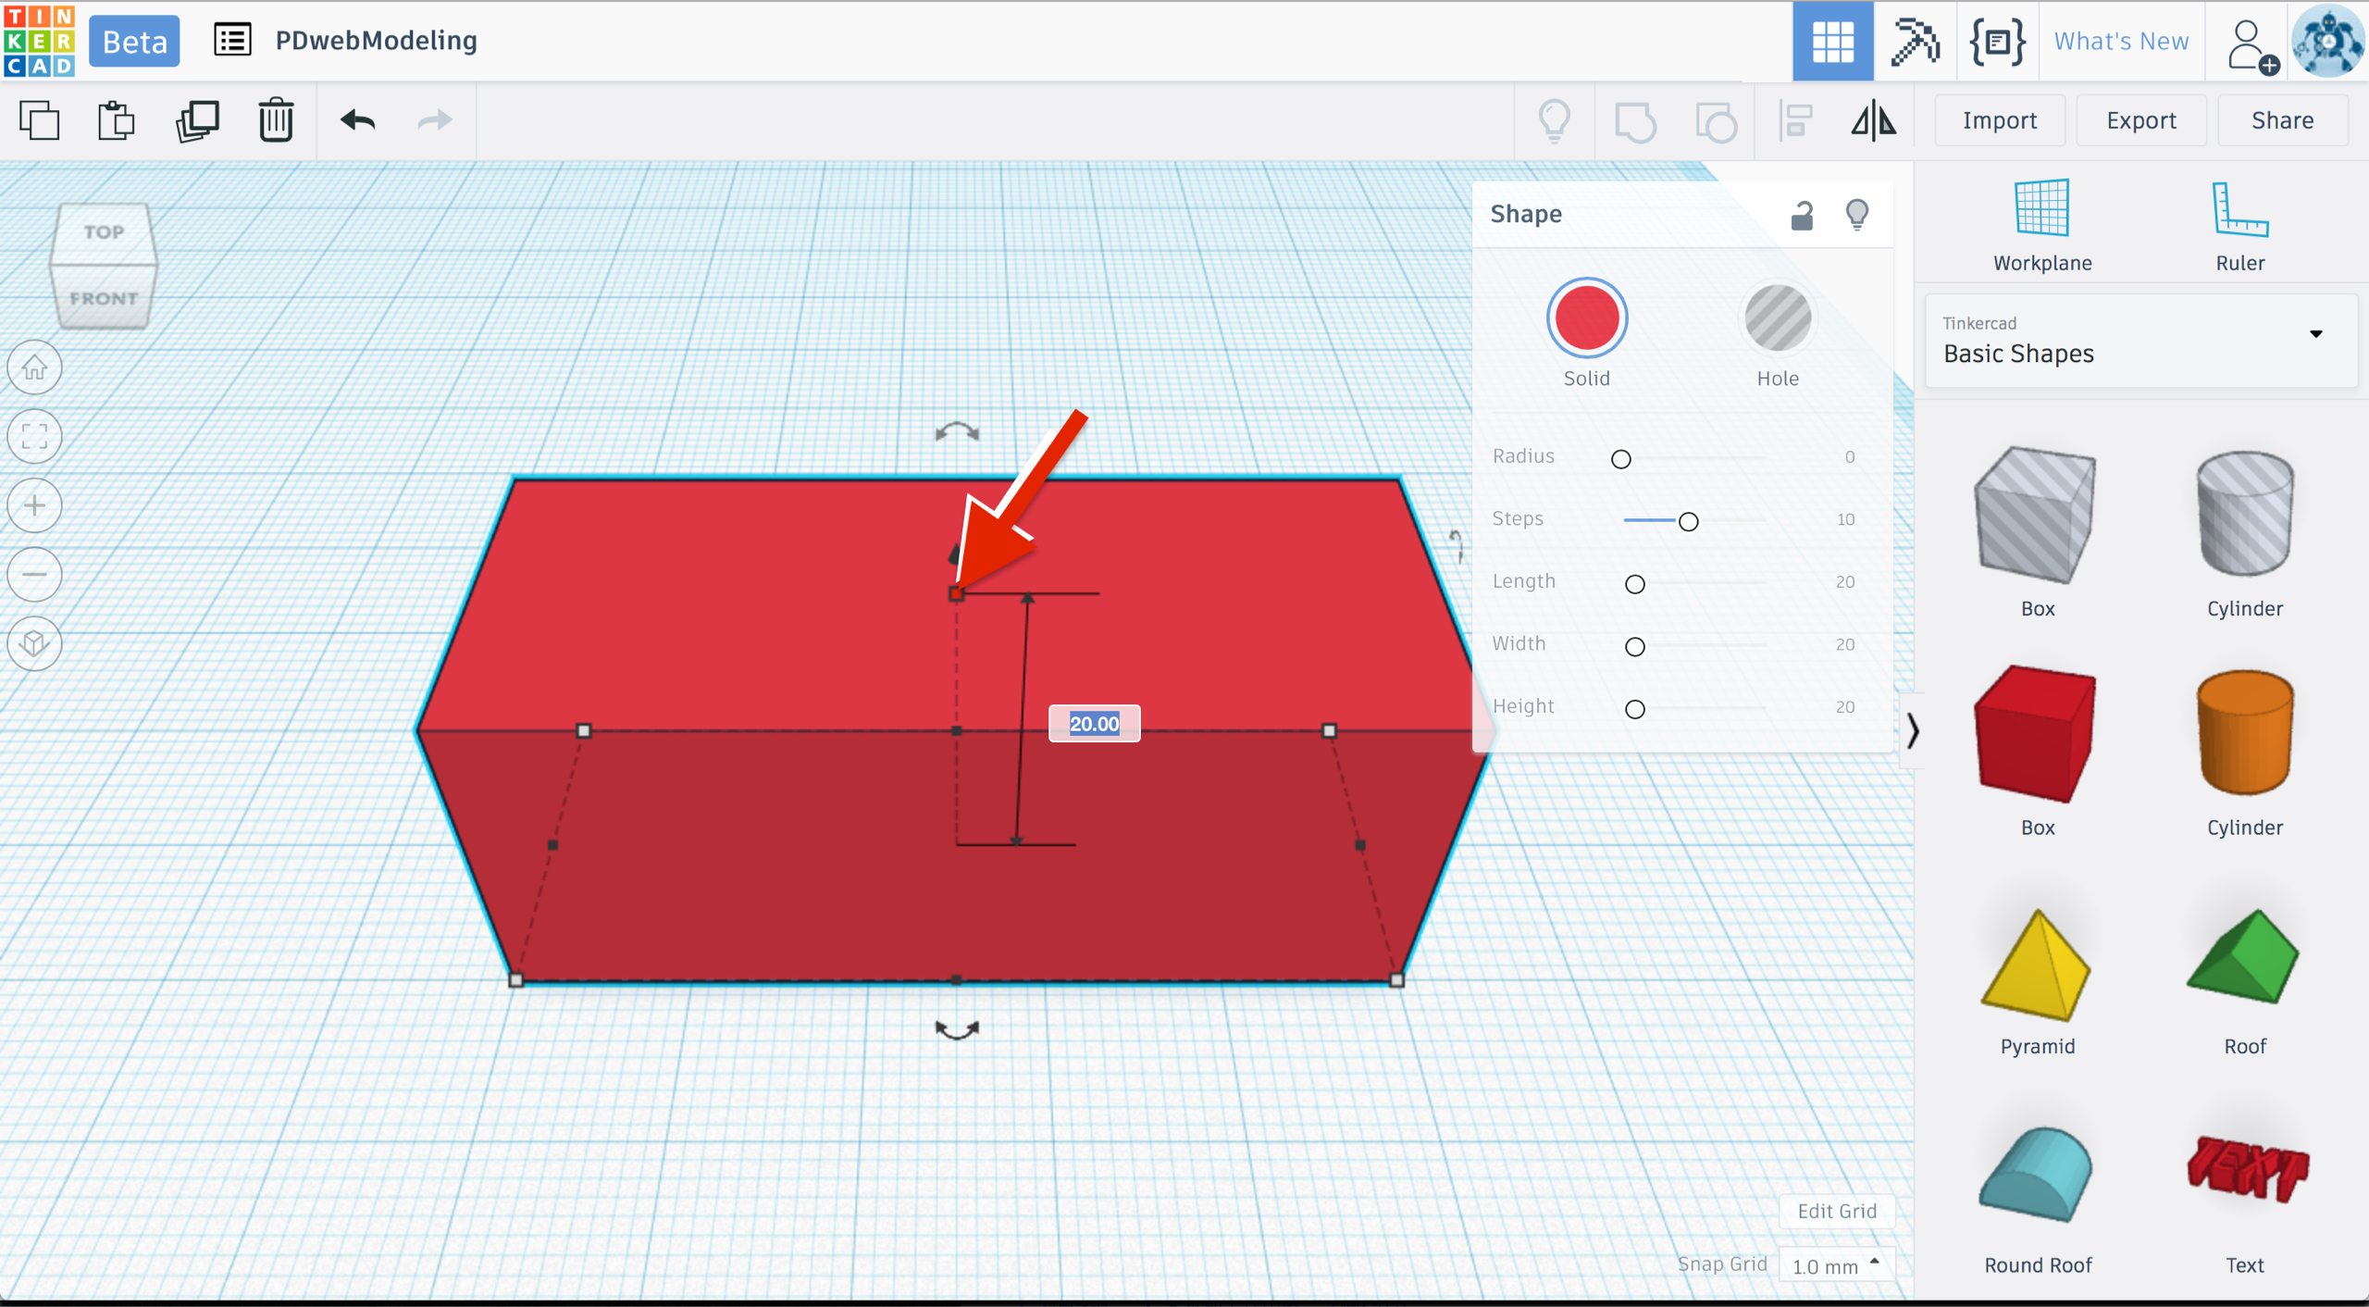Switch the shape to Hole

pos(1777,318)
